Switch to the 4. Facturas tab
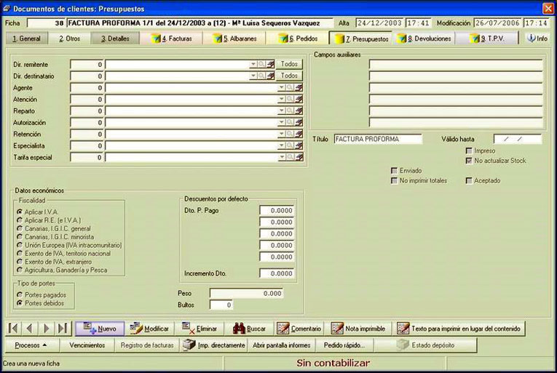 pyautogui.click(x=171, y=39)
